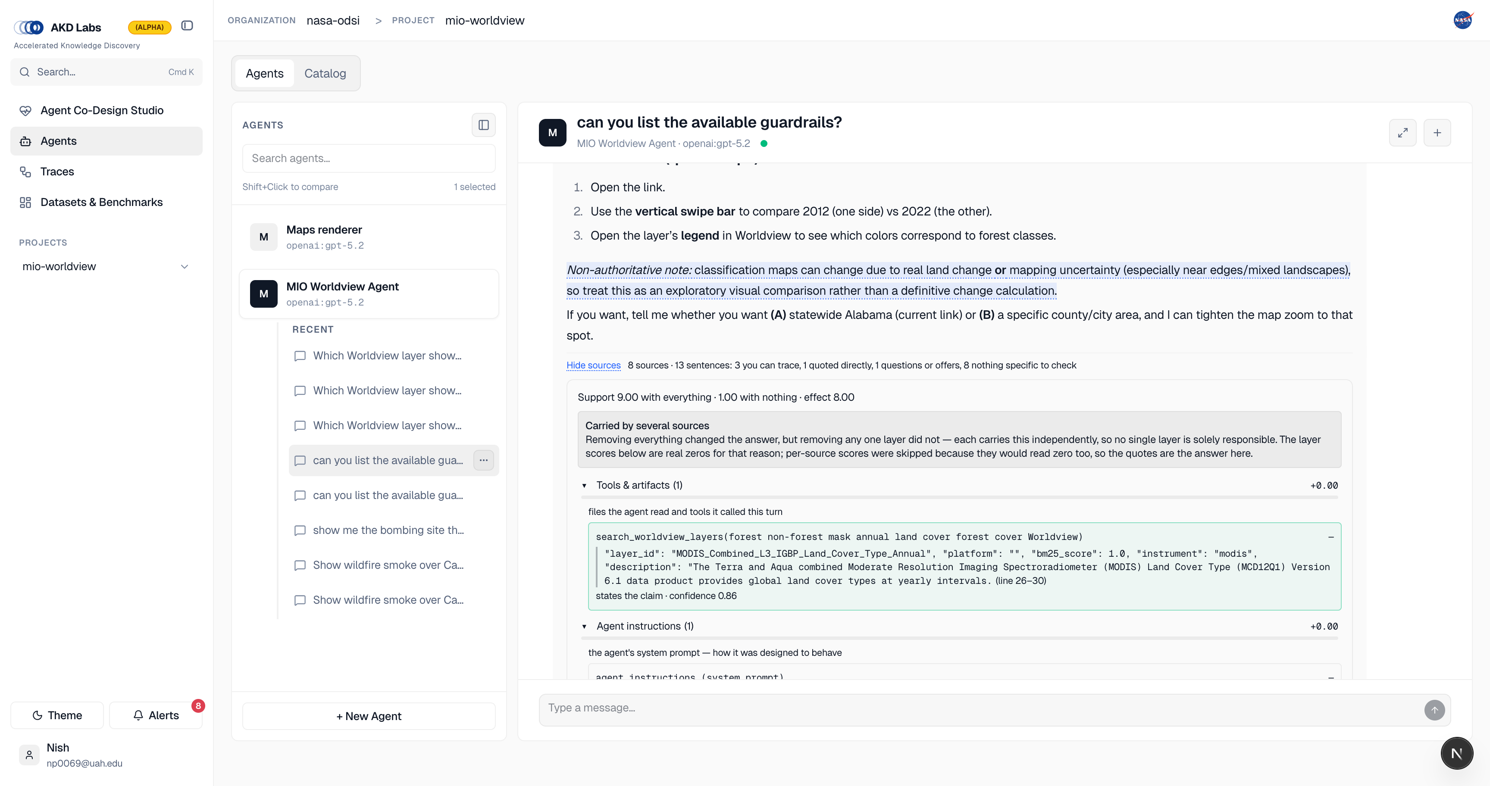This screenshot has width=1490, height=786.
Task: Click the highlighted 'Non-authoritative note' sentence
Action: coord(958,280)
